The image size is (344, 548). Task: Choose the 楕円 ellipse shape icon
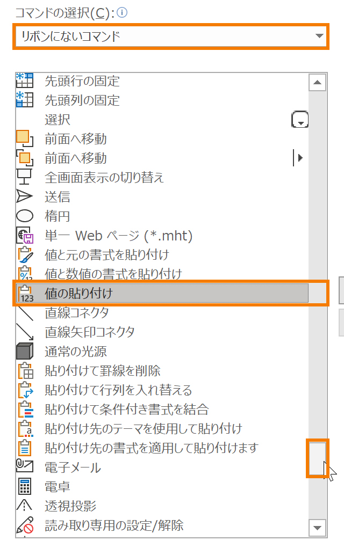click(x=25, y=216)
